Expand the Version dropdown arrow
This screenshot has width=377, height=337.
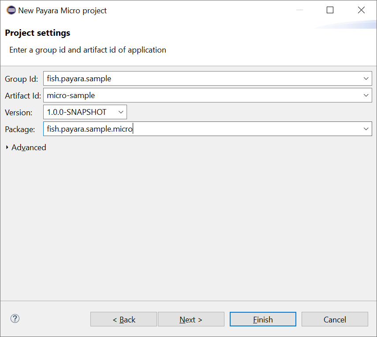pos(121,112)
